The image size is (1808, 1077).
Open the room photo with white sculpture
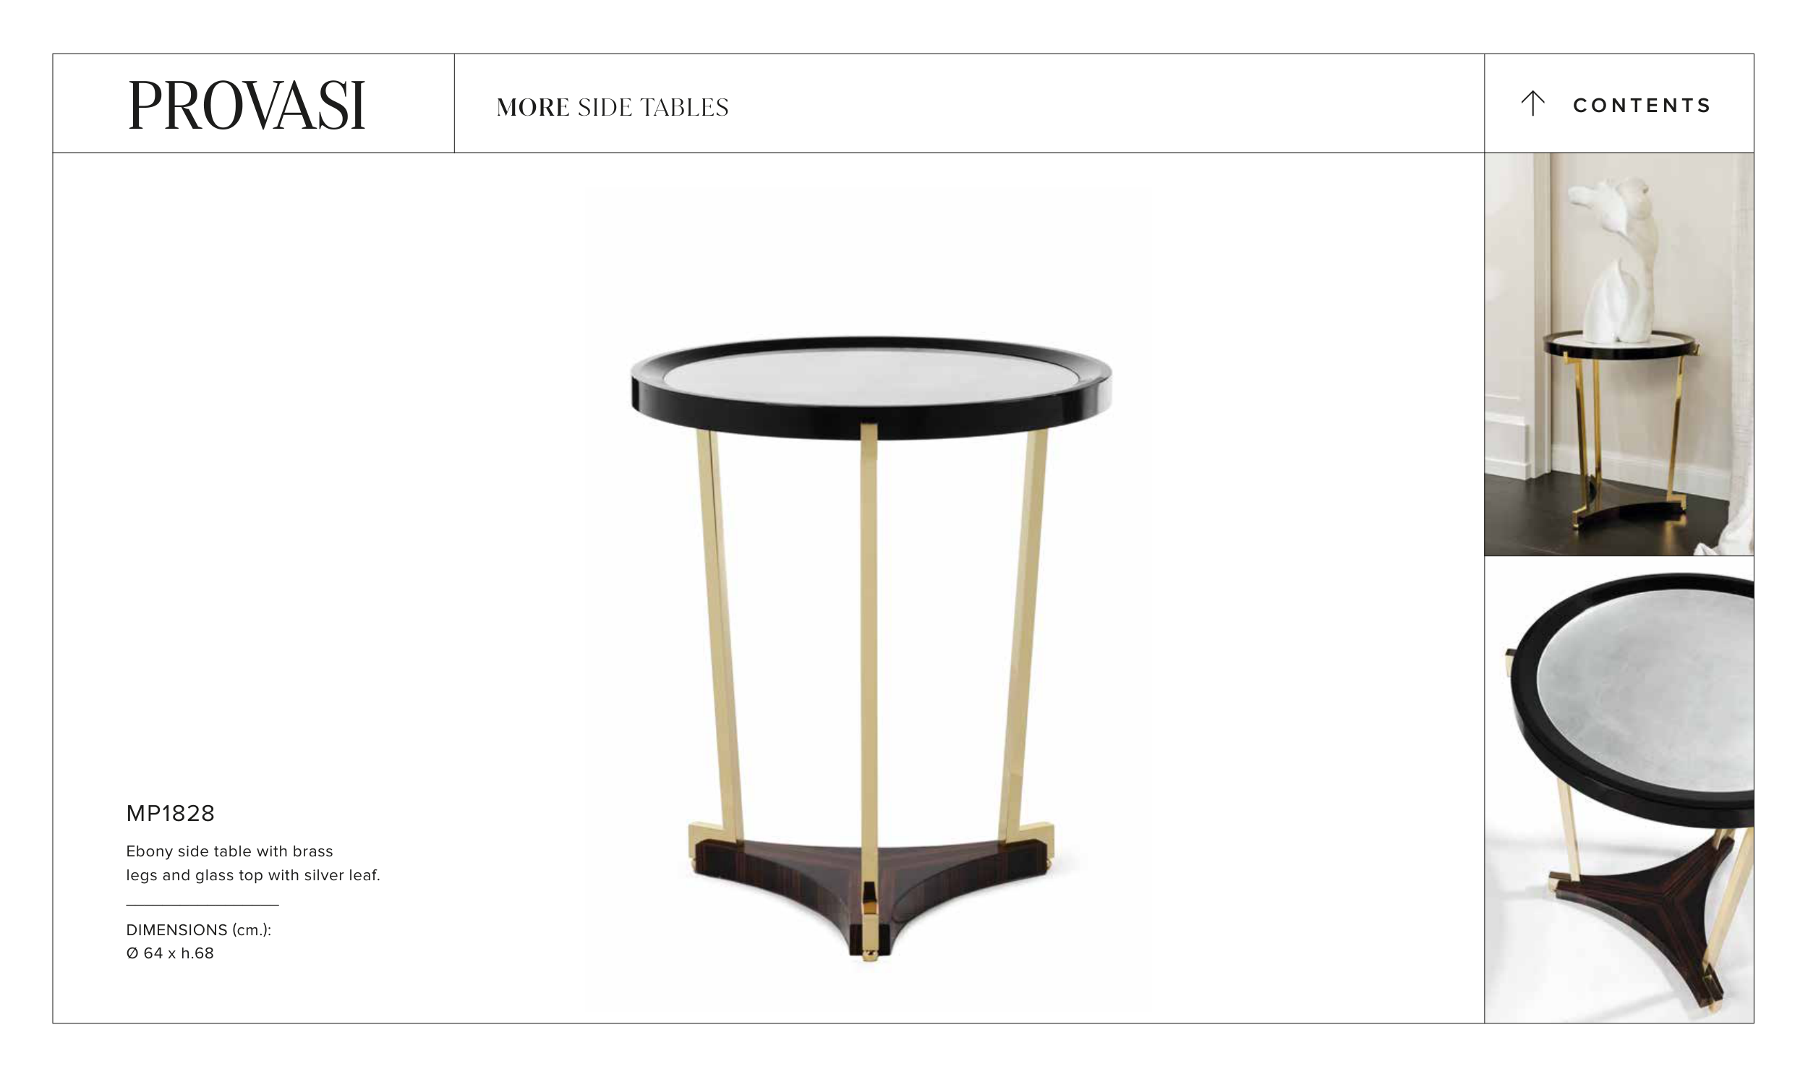(x=1619, y=354)
